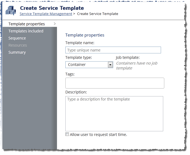Viewport: 190px width, 155px height.
Task: Click the Create Service Template page title
Action: (x=52, y=8)
